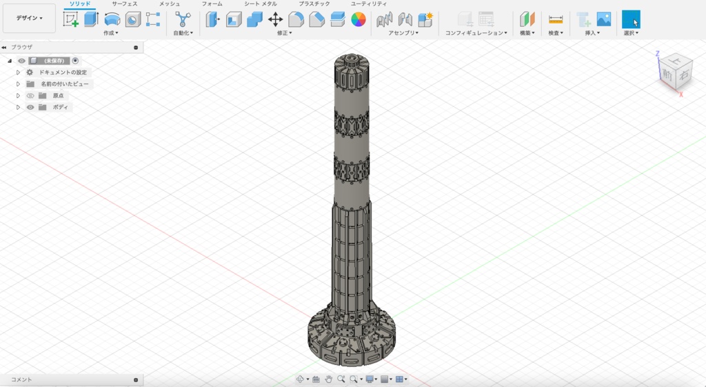
Task: Switch to the ユーティリティ tab
Action: [x=369, y=3]
